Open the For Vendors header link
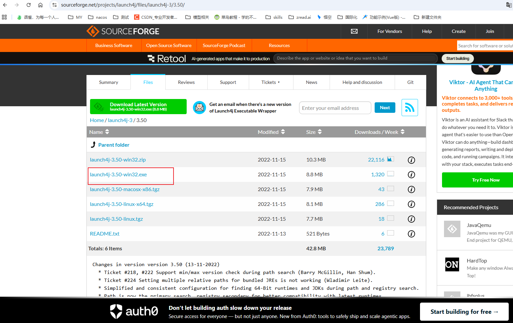The height and width of the screenshot is (323, 513). [390, 31]
